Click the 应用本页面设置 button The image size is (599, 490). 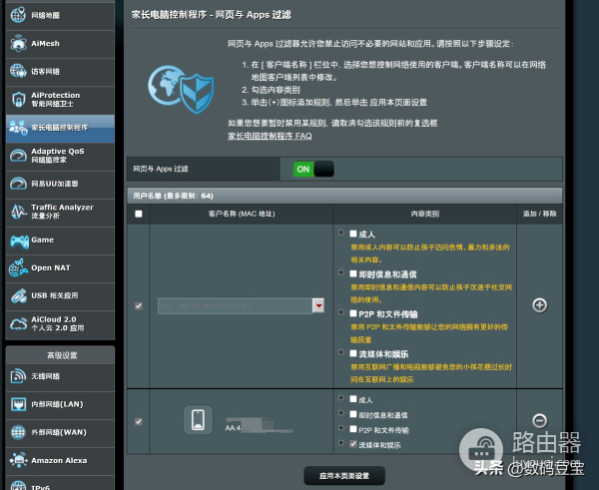point(344,476)
